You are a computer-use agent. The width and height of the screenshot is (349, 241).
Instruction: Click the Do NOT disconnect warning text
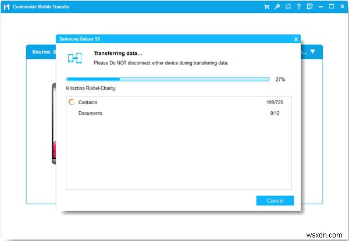tap(161, 63)
